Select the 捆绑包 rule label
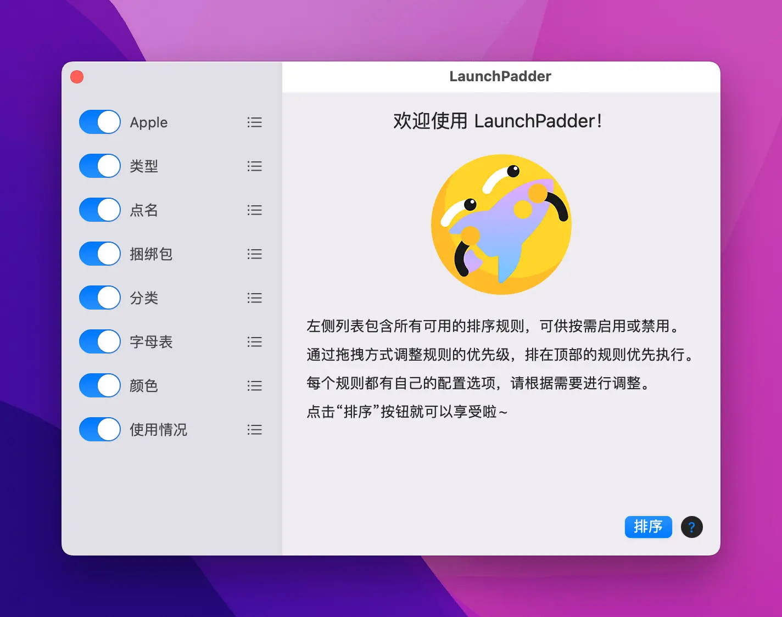 coord(151,254)
